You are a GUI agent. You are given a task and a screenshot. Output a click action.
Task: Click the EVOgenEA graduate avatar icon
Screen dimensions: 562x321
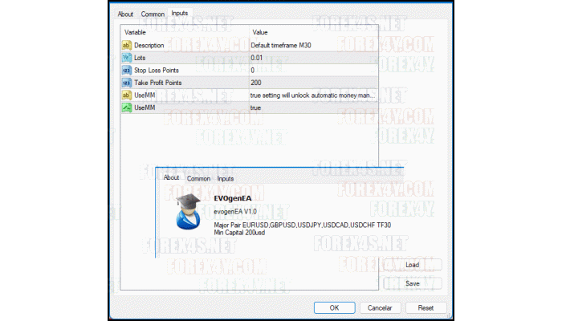coord(188,211)
